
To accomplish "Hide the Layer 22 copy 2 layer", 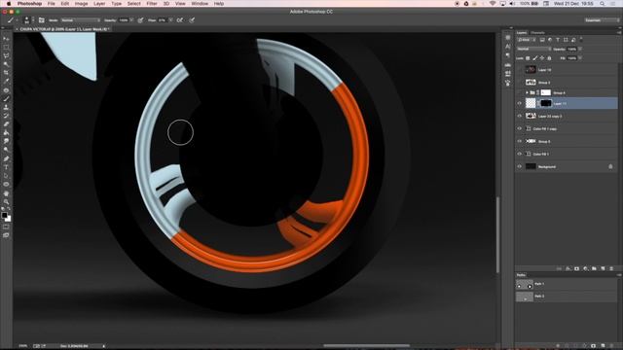I will 519,116.
